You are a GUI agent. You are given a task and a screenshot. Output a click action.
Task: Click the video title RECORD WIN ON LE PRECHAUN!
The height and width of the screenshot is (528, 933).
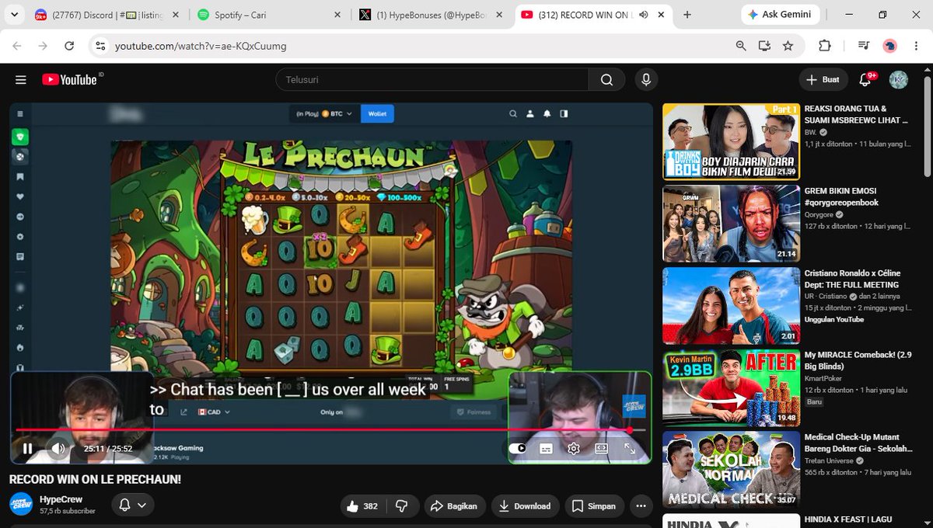(x=95, y=480)
